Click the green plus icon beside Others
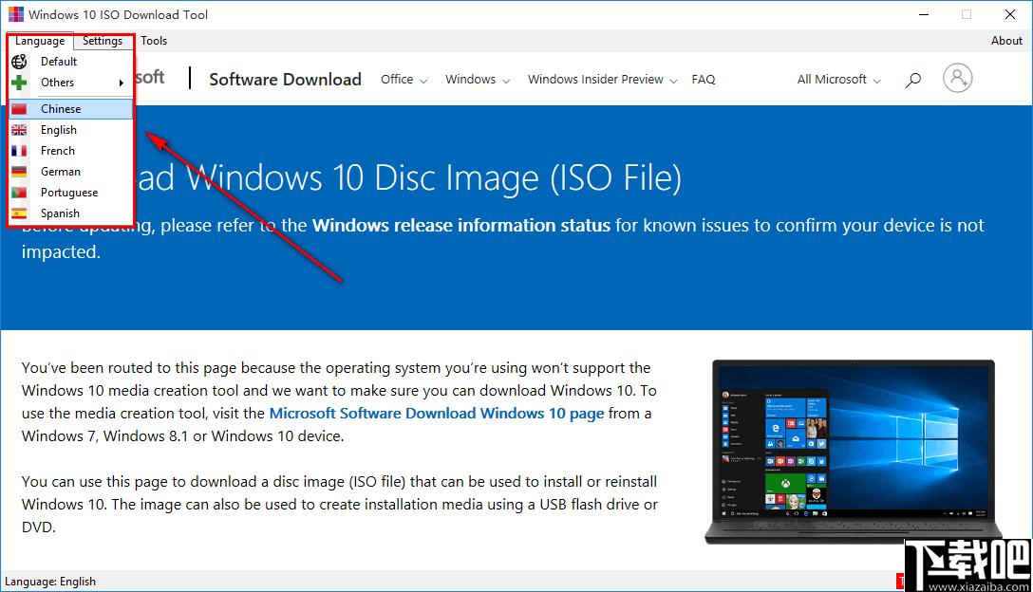This screenshot has height=592, width=1033. 19,83
